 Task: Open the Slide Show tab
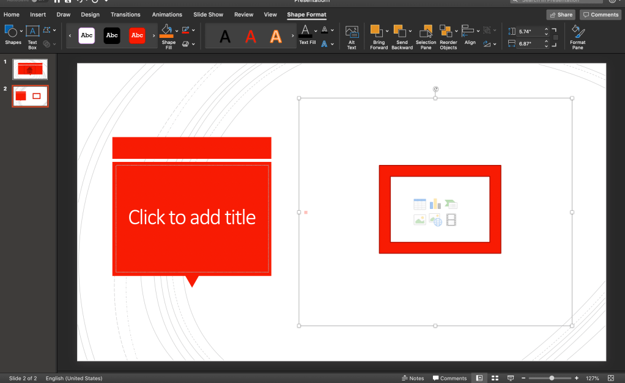tap(208, 15)
